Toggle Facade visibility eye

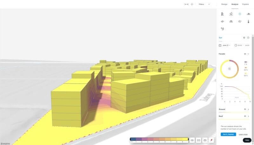244,54
